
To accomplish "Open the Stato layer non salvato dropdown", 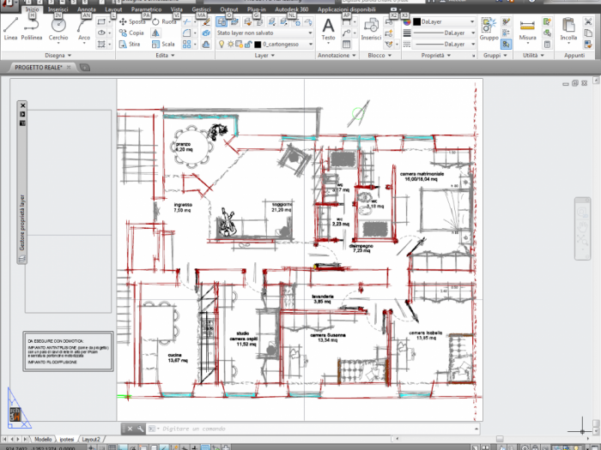I will [x=264, y=33].
